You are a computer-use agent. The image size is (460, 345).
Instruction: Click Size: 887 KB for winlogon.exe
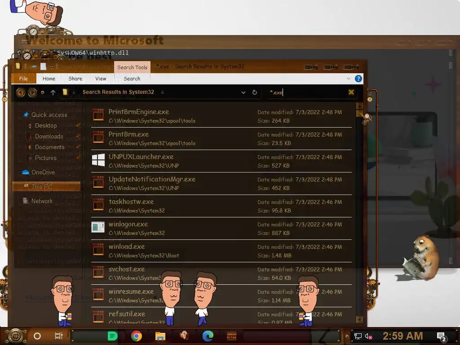[274, 233]
